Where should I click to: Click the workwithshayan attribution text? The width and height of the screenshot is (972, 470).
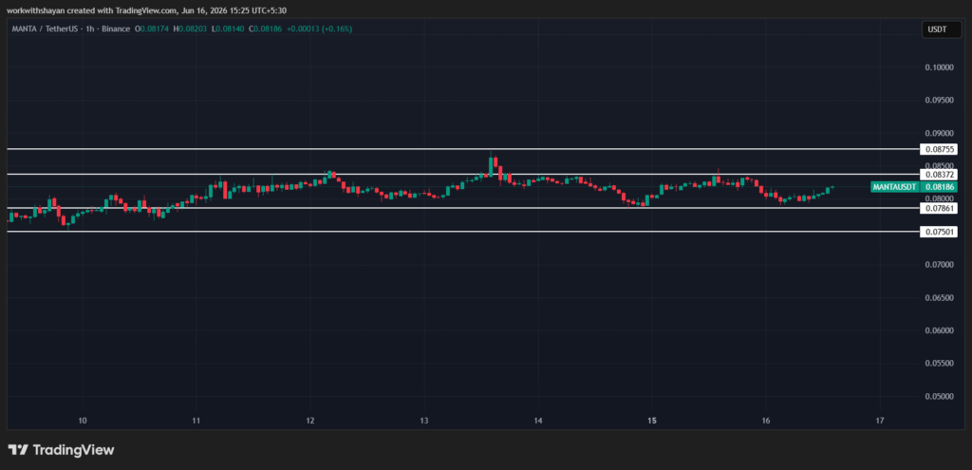pos(147,10)
